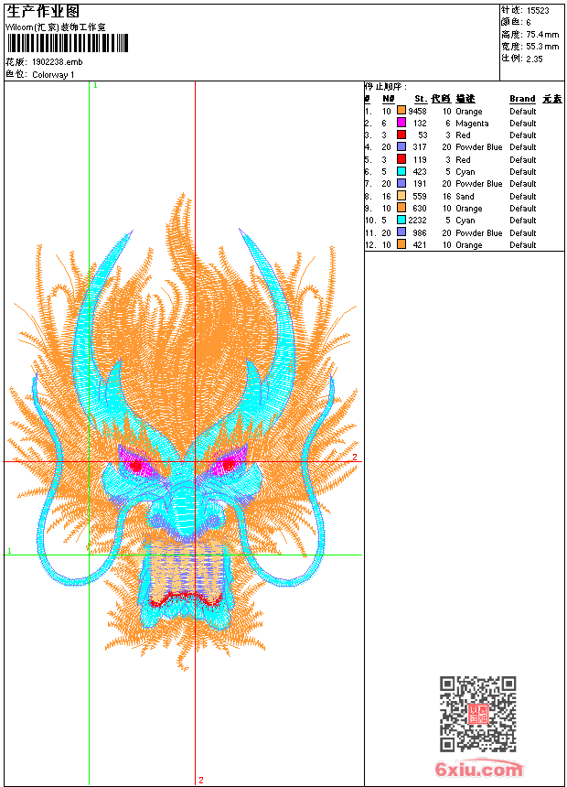The height and width of the screenshot is (787, 567).
Task: Click the dragon's left magenta eye
Action: [x=137, y=465]
